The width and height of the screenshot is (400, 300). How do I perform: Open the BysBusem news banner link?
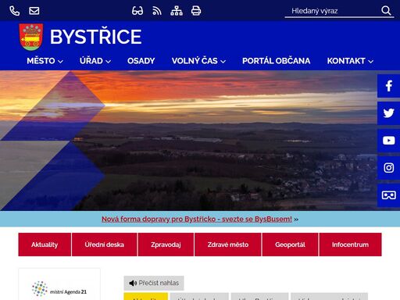point(197,219)
